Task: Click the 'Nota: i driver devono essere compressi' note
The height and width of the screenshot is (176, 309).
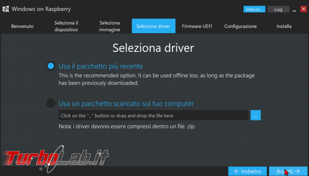Action: [127, 127]
